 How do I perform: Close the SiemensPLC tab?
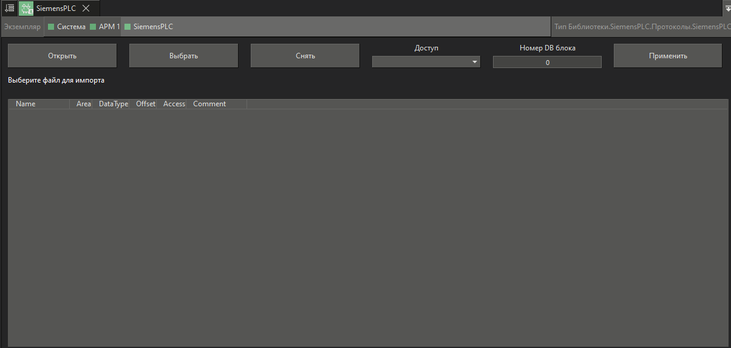pos(86,9)
